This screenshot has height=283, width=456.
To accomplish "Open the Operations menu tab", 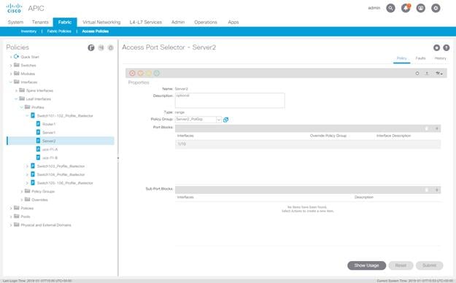I will tap(206, 22).
